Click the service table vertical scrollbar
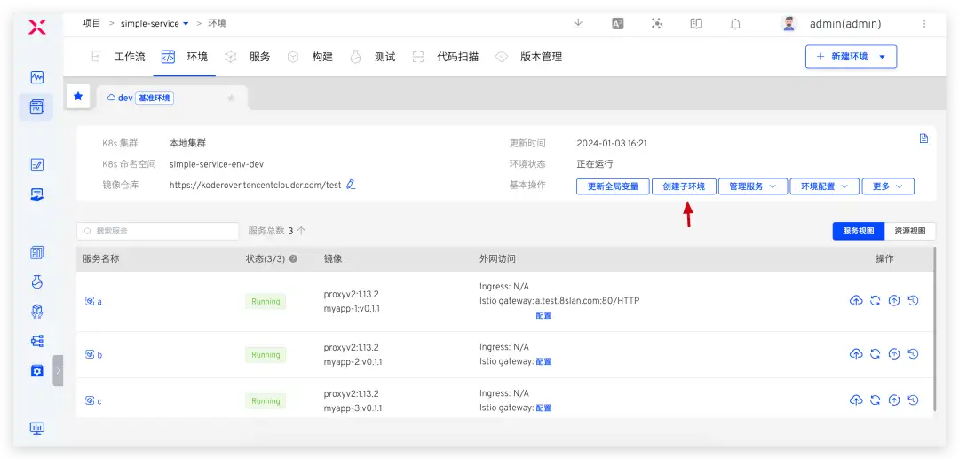The width and height of the screenshot is (959, 459). (x=934, y=328)
